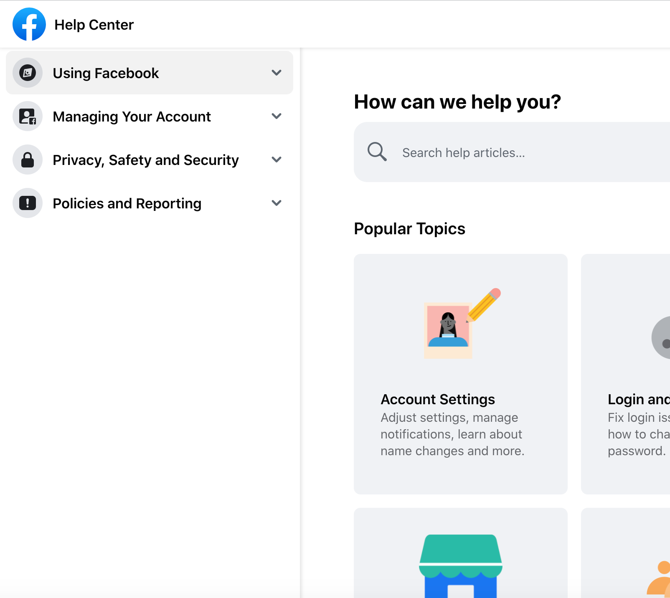Expand the Privacy, Safety and Security section

pos(276,160)
